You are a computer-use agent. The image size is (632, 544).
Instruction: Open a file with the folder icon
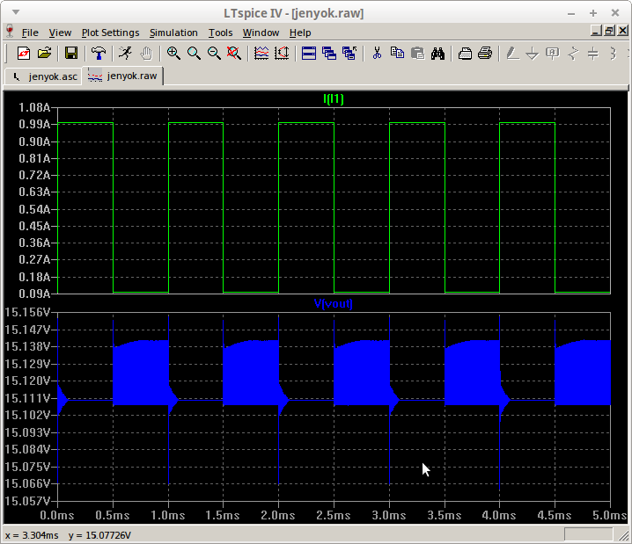pyautogui.click(x=44, y=53)
